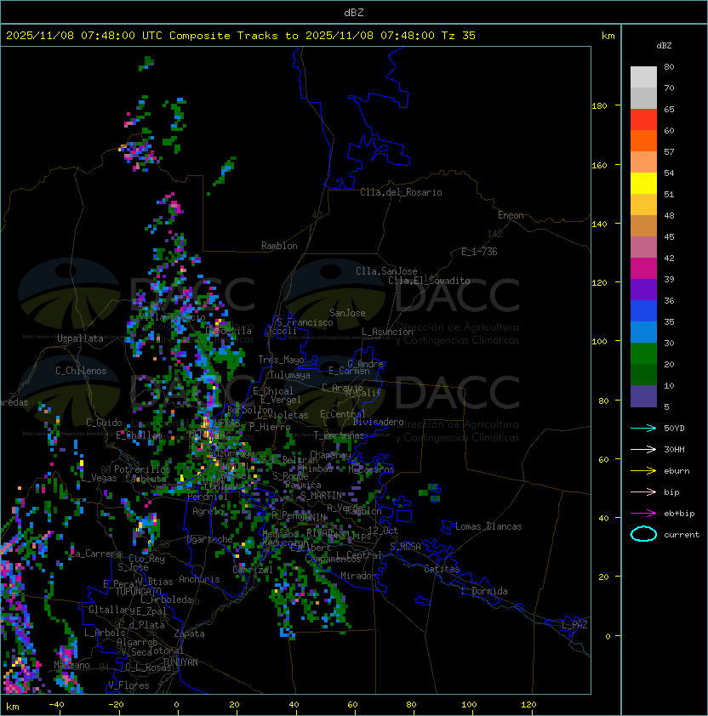The image size is (708, 716).
Task: Pick the slate 5-10 dBZ swatch
Action: click(x=643, y=396)
